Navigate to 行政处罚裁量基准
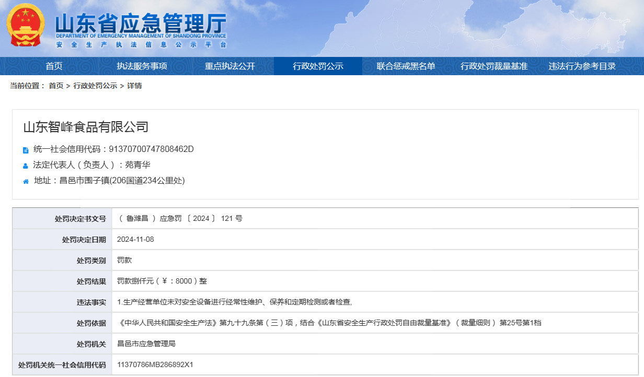 (x=494, y=66)
